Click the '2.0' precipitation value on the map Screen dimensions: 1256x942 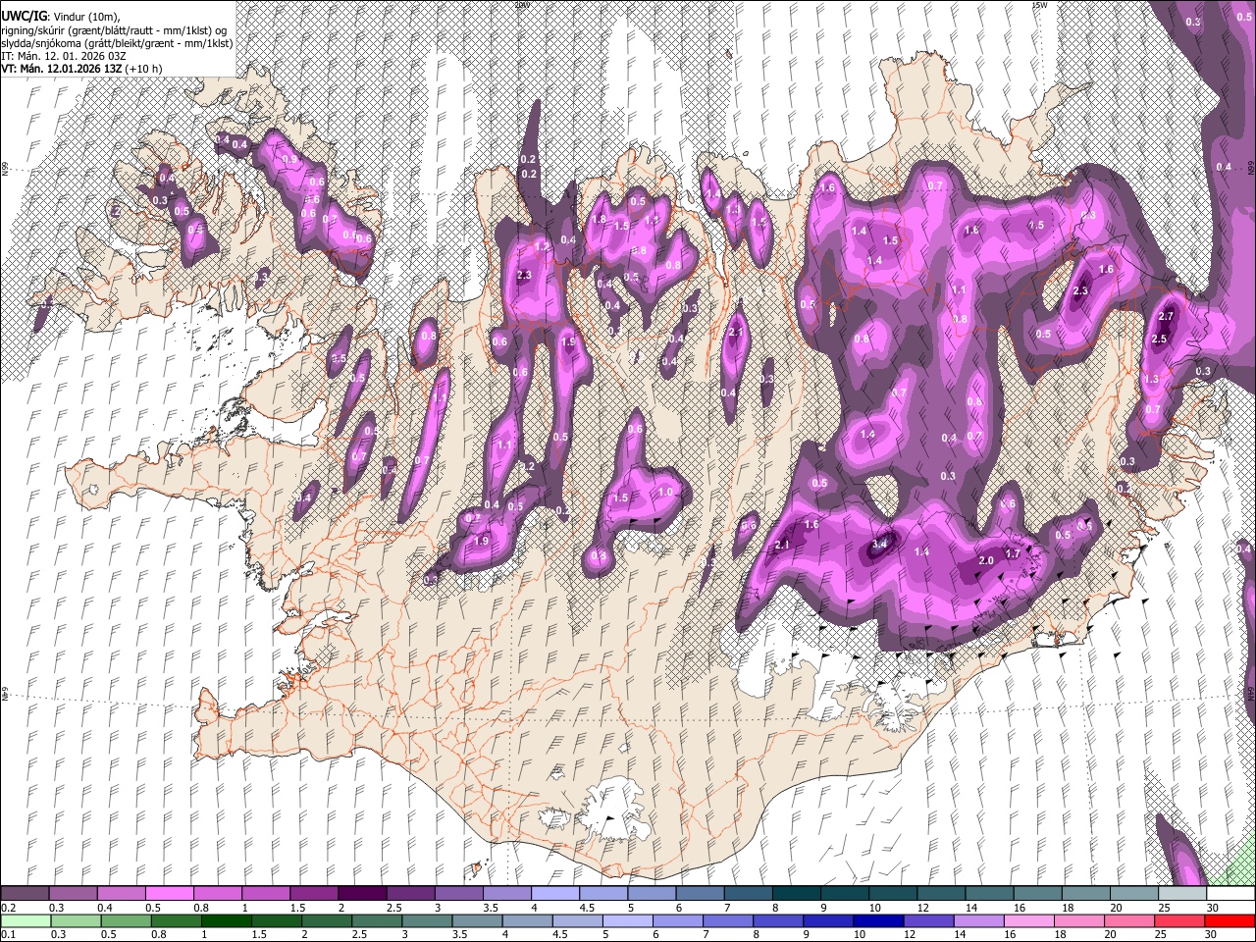pos(986,560)
